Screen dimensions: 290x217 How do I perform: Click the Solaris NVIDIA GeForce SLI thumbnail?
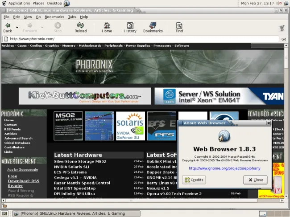(x=130, y=126)
